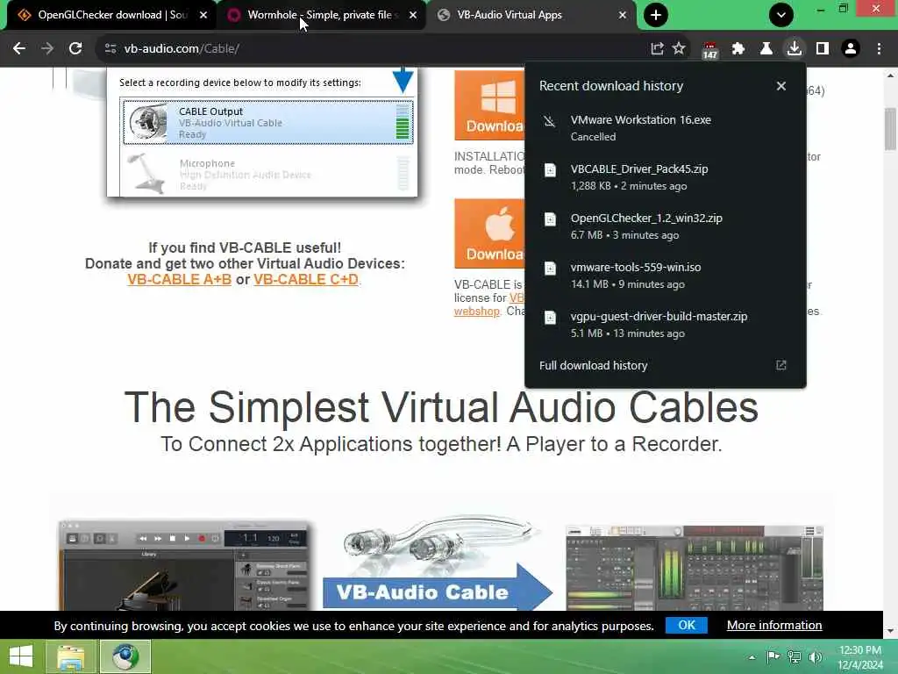Open the extension with 147 badge
The width and height of the screenshot is (898, 674).
point(710,50)
